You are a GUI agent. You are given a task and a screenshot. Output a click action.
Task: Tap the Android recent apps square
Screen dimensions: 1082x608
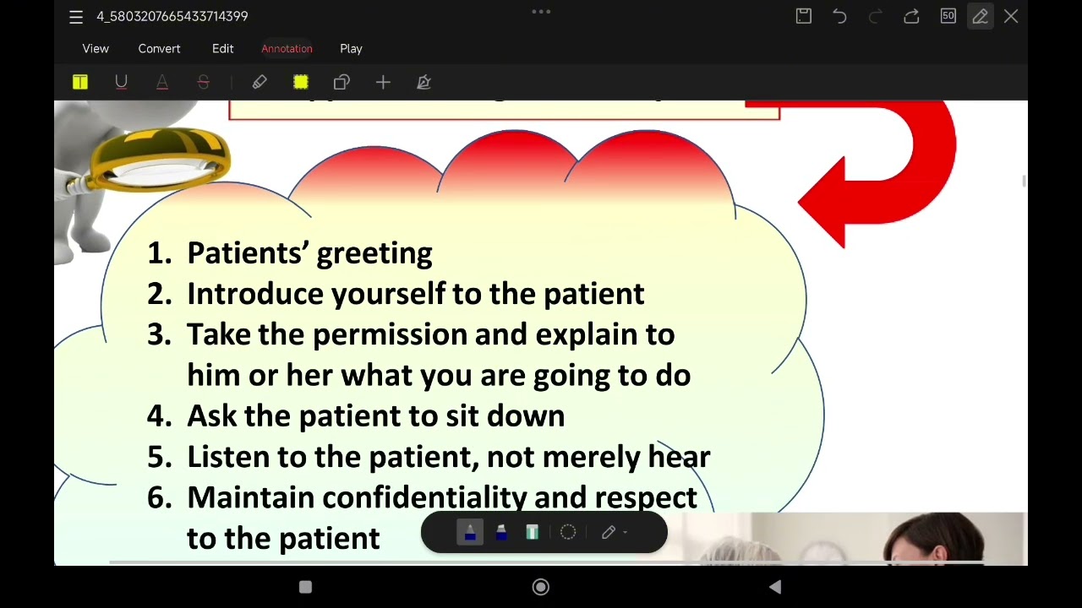(x=306, y=587)
